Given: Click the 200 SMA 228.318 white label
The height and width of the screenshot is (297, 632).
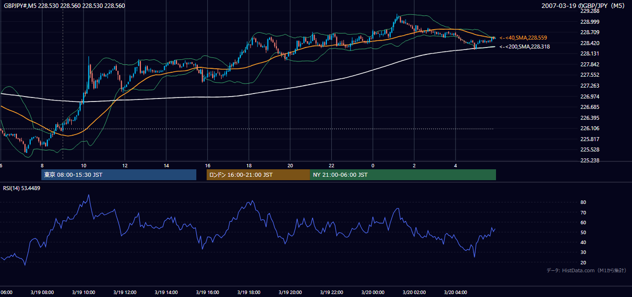Looking at the screenshot, I should tap(525, 47).
